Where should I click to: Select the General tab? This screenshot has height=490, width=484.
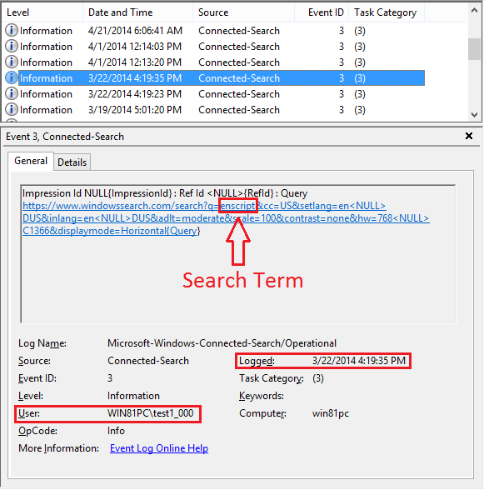[31, 161]
